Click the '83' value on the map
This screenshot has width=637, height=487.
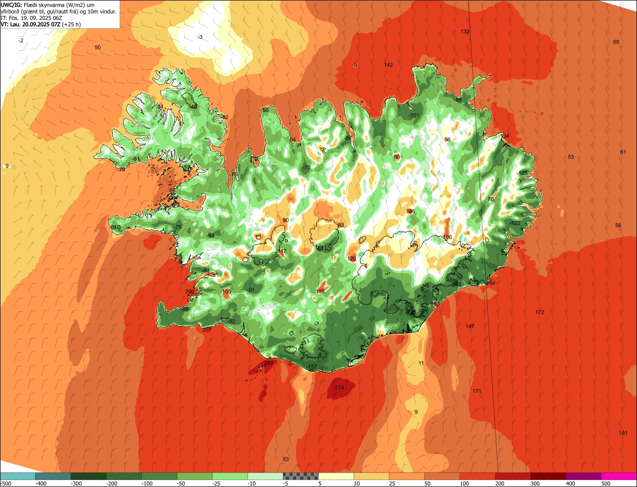coord(341,226)
